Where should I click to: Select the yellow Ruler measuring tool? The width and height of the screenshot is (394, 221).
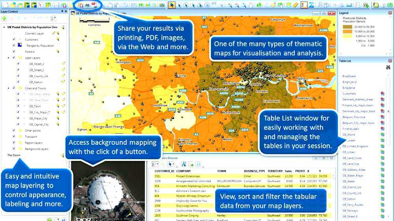tap(296, 5)
